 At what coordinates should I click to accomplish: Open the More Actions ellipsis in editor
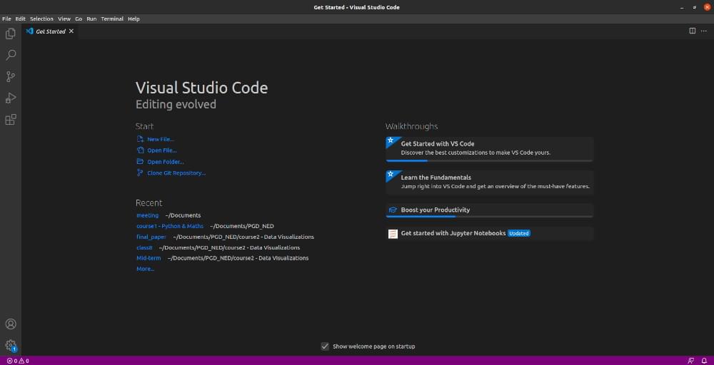703,31
